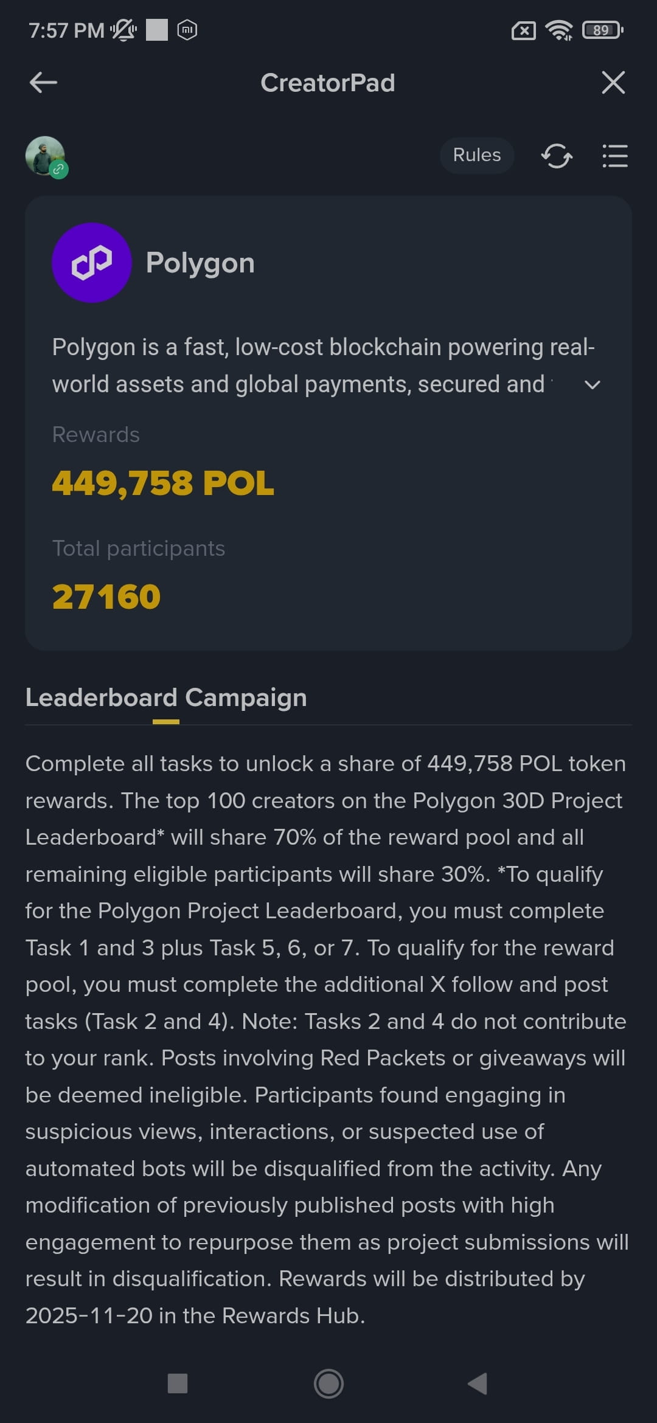Tap the Wi-Fi status icon
The image size is (657, 1423).
(559, 30)
